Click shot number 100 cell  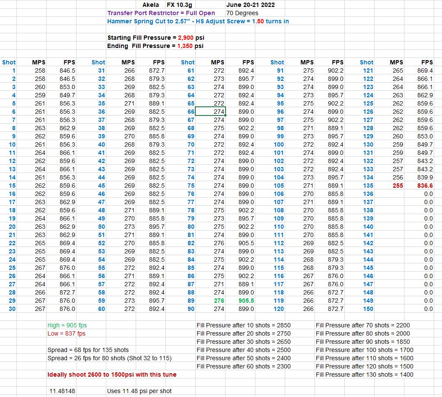pyautogui.click(x=279, y=144)
